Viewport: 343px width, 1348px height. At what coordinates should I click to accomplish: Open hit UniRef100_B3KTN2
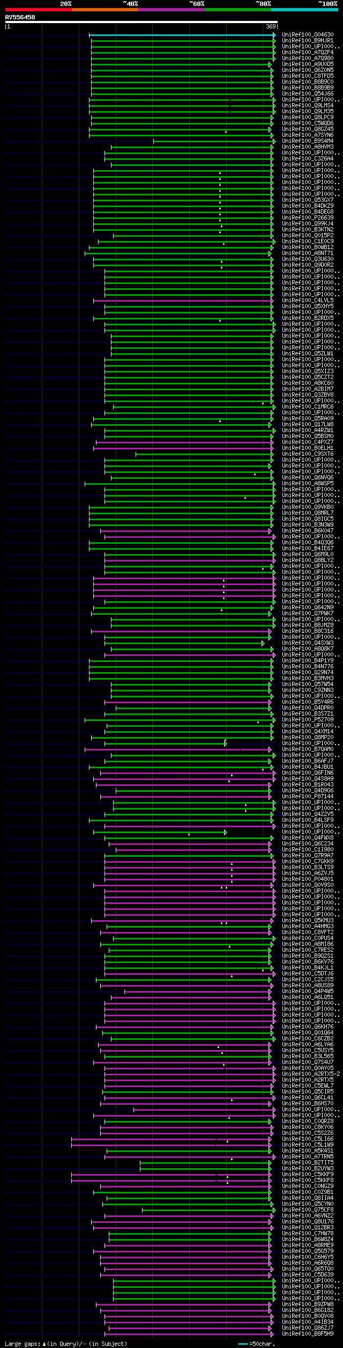tap(308, 230)
